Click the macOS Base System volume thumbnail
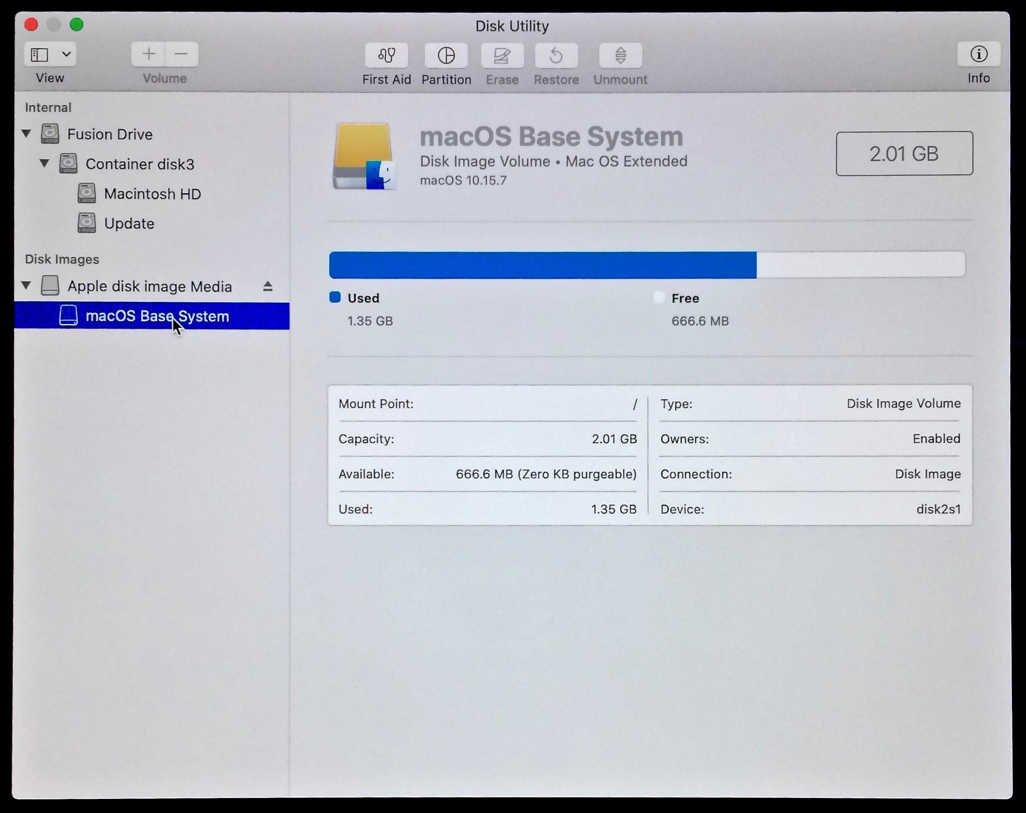Image resolution: width=1026 pixels, height=813 pixels. pos(364,156)
